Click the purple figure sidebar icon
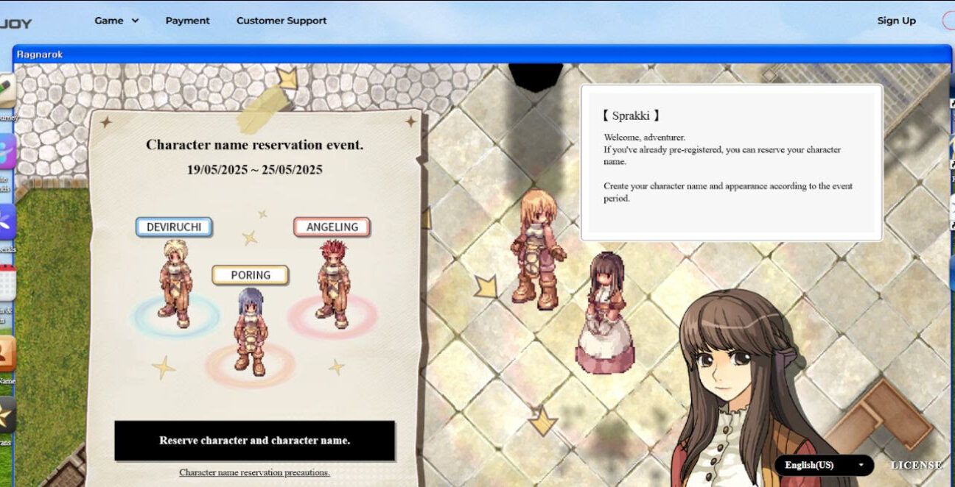This screenshot has width=955, height=487. (7, 152)
